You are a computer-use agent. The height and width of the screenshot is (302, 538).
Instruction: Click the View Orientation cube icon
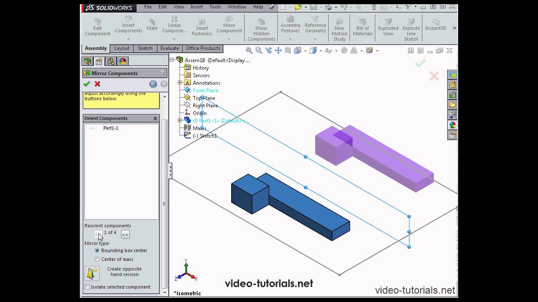click(298, 50)
